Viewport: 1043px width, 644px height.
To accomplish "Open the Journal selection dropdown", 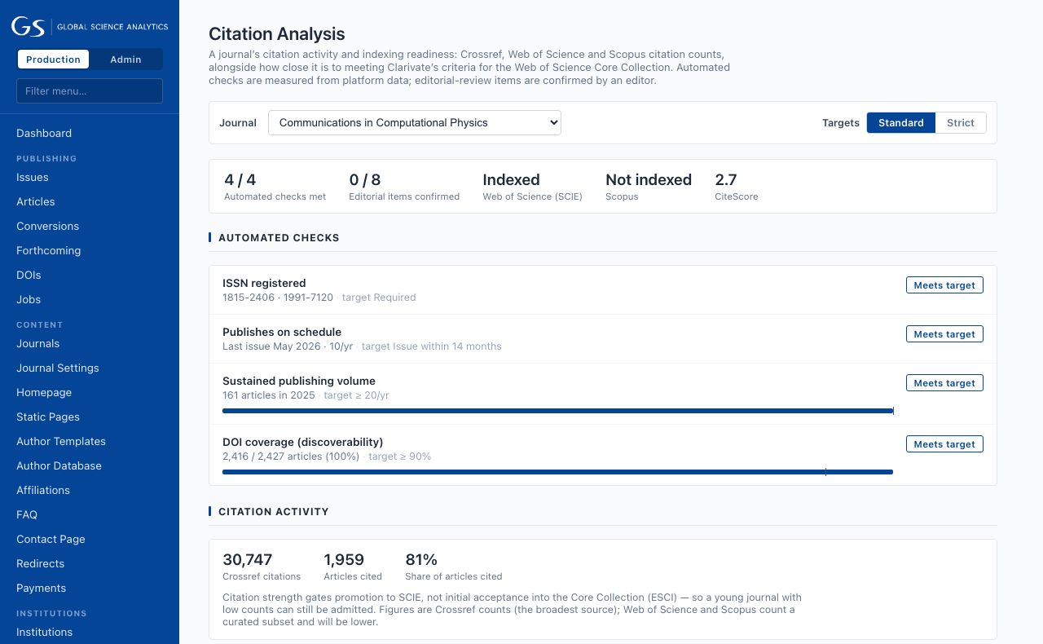I will click(x=415, y=122).
